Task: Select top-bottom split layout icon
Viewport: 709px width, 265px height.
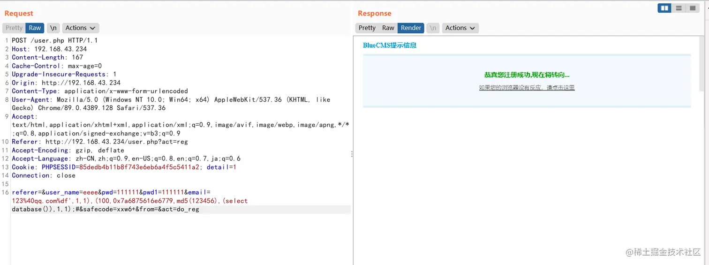Action: [678, 8]
